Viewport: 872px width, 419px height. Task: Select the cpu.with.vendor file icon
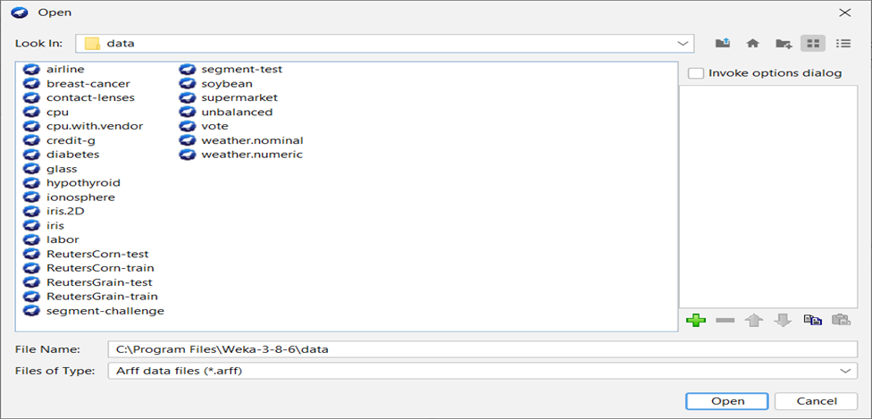31,126
